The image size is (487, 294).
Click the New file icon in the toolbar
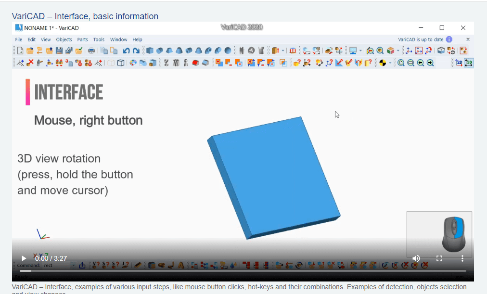point(20,51)
